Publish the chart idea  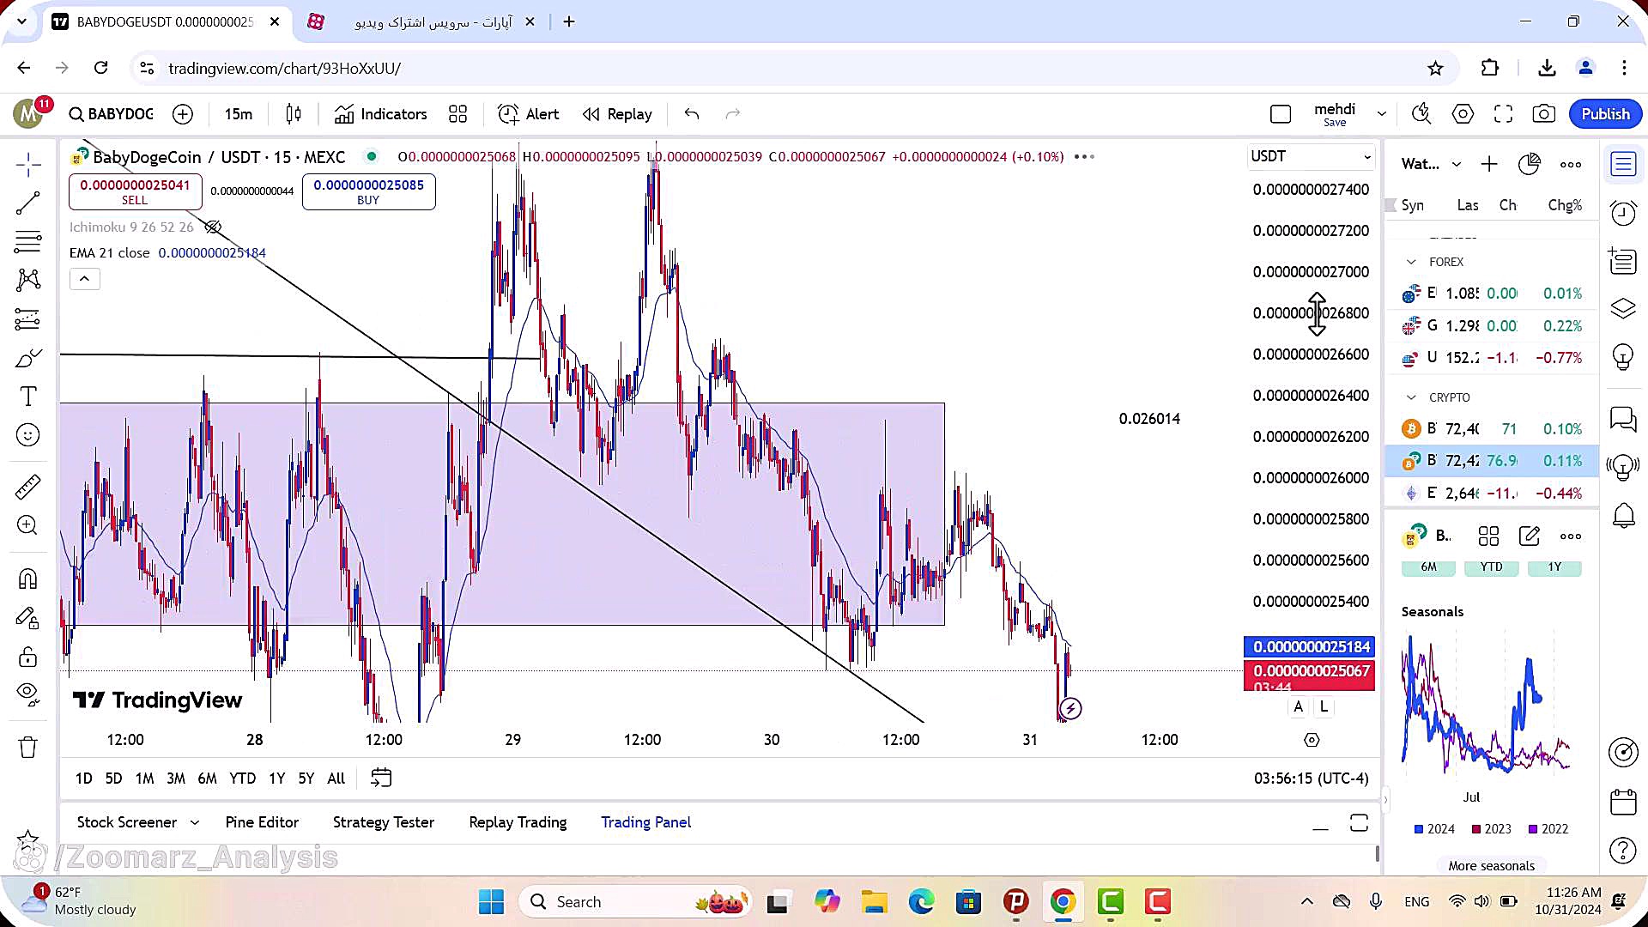click(1605, 114)
